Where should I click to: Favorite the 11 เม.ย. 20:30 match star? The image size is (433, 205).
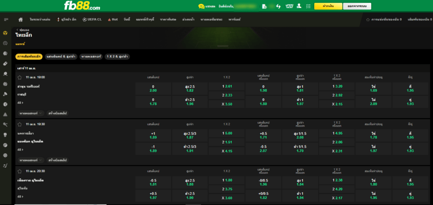(x=19, y=171)
